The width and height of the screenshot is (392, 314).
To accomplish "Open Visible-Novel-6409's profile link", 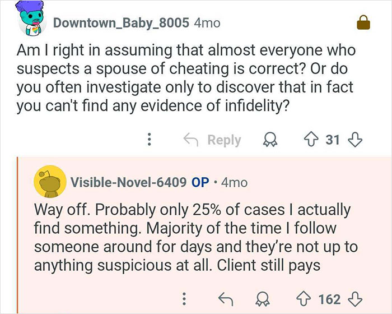I will pyautogui.click(x=128, y=182).
